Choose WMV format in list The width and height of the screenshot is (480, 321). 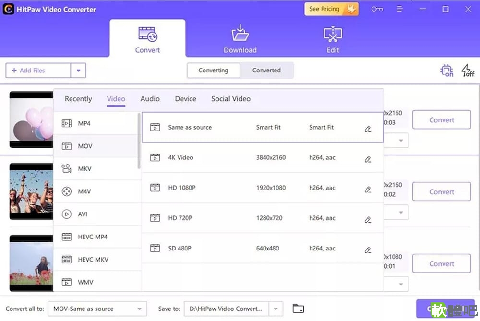tap(97, 282)
